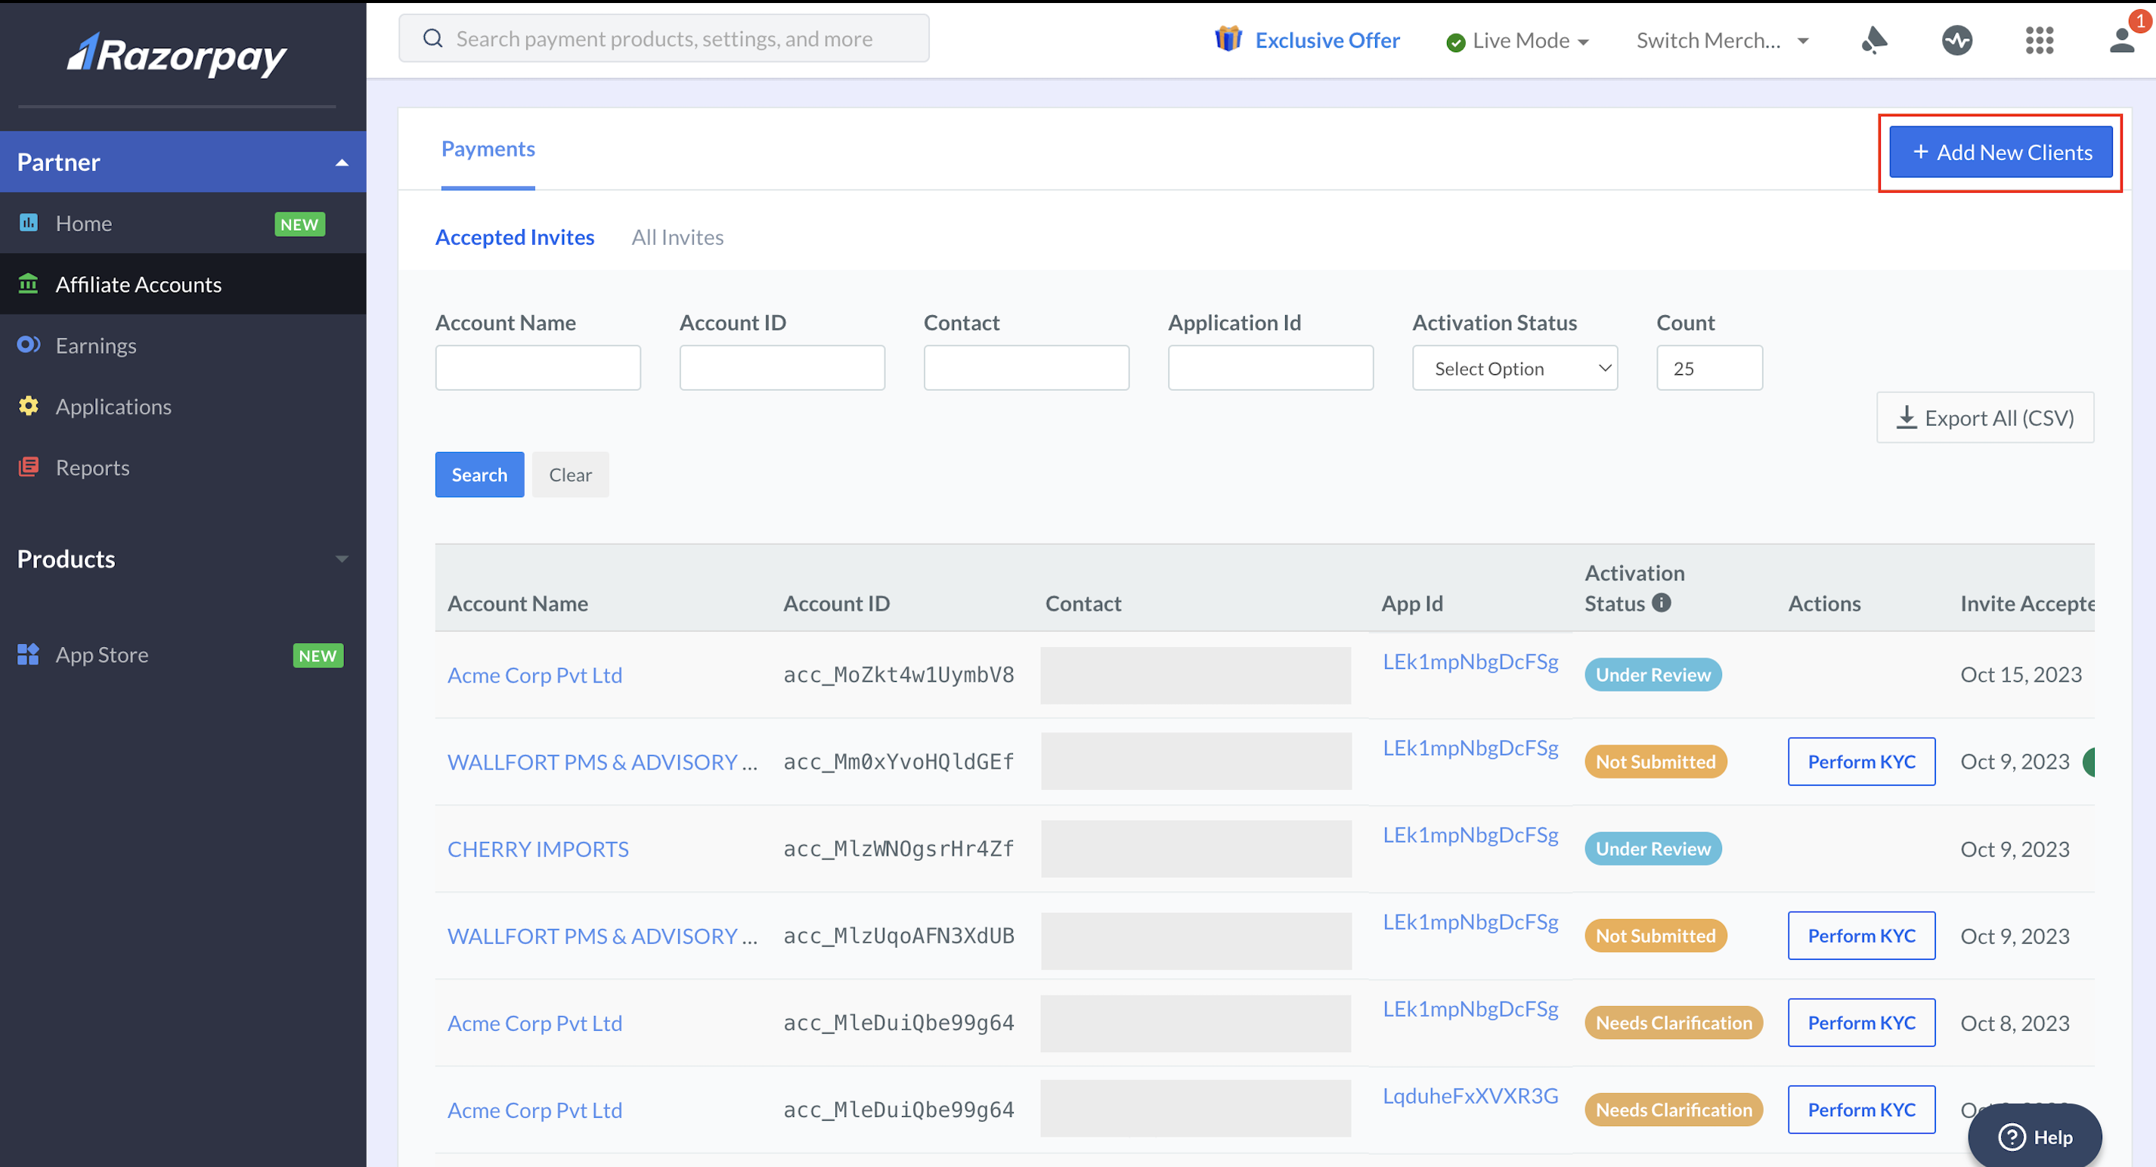Select the Payments tab

pyautogui.click(x=488, y=149)
